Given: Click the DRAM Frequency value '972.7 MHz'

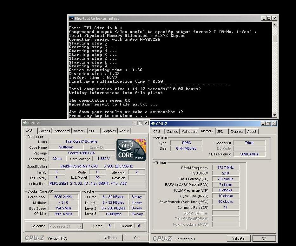Looking at the screenshot, I should (x=226, y=167).
